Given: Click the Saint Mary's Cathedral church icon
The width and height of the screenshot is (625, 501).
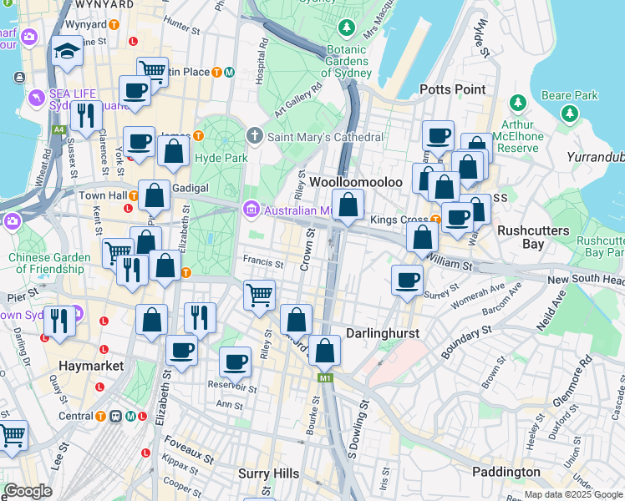Looking at the screenshot, I should click(x=255, y=136).
